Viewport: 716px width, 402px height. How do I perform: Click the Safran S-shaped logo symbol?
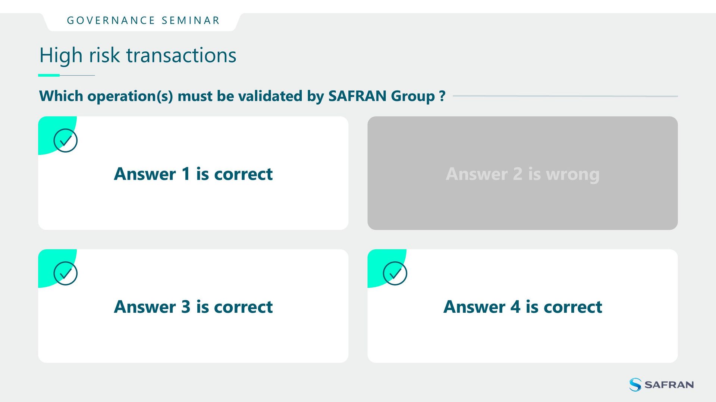click(635, 385)
